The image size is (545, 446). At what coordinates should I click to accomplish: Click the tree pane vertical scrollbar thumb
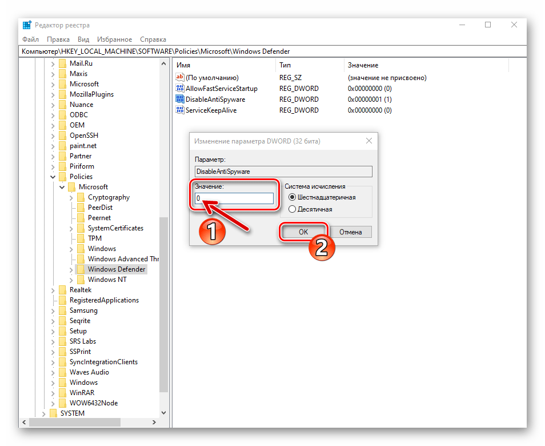(x=163, y=305)
